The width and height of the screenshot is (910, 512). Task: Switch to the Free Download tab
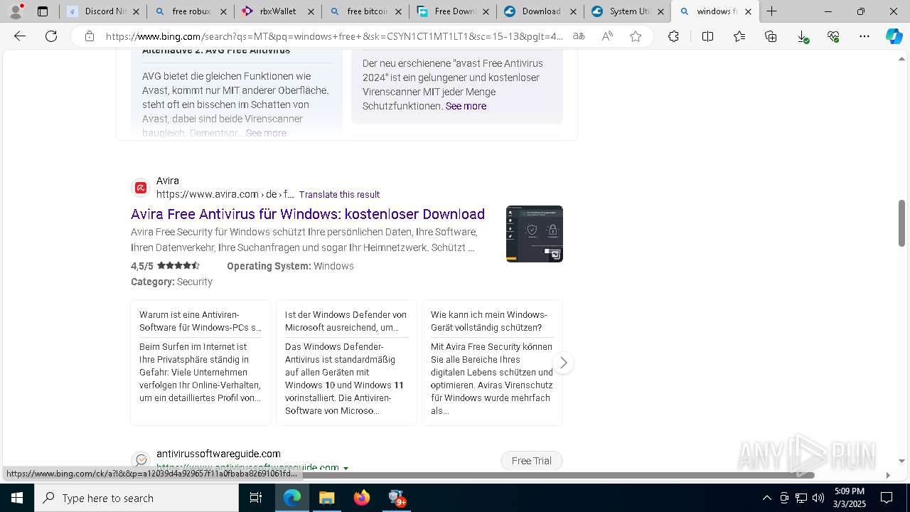tap(454, 11)
